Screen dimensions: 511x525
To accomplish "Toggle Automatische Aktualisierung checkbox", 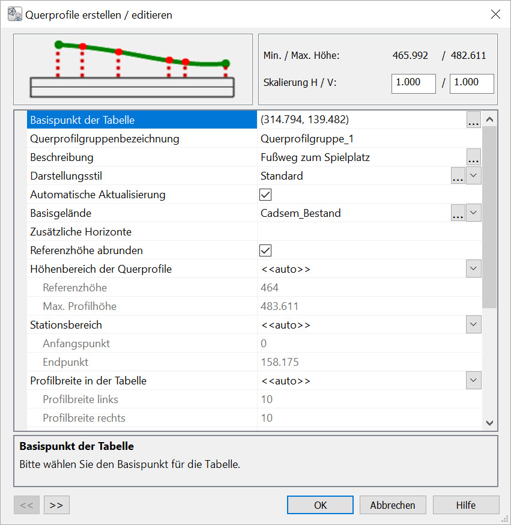I will coord(265,195).
